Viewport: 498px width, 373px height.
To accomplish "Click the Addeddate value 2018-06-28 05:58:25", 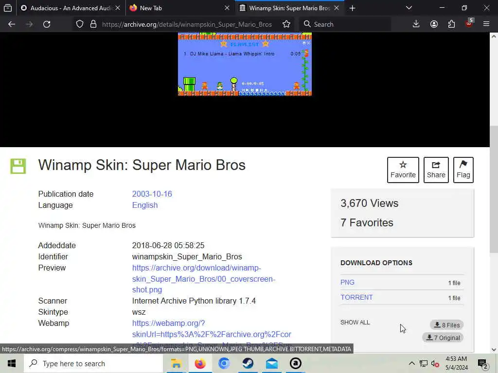I will pos(168,245).
